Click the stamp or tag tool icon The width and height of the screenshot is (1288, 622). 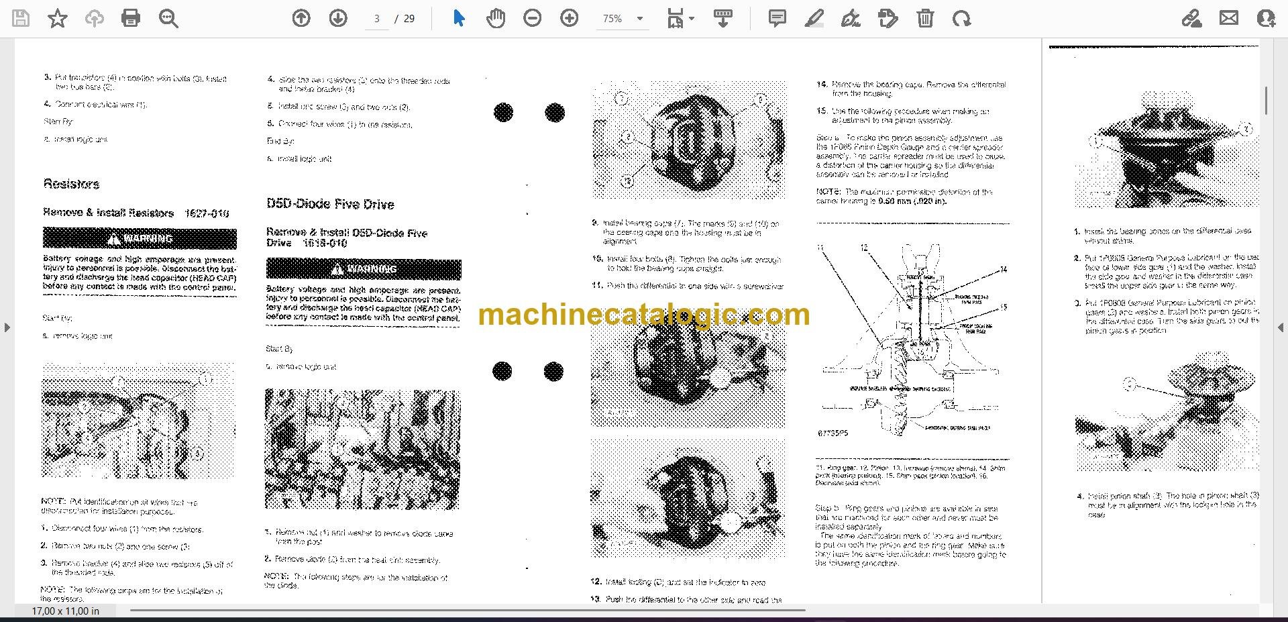tap(888, 19)
